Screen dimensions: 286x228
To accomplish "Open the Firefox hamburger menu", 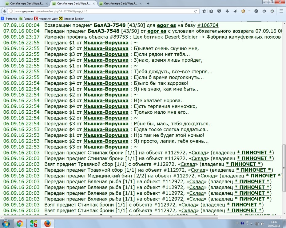I will pos(281,11).
